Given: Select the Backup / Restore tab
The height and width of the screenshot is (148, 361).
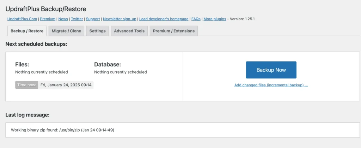Looking at the screenshot, I should 27,31.
